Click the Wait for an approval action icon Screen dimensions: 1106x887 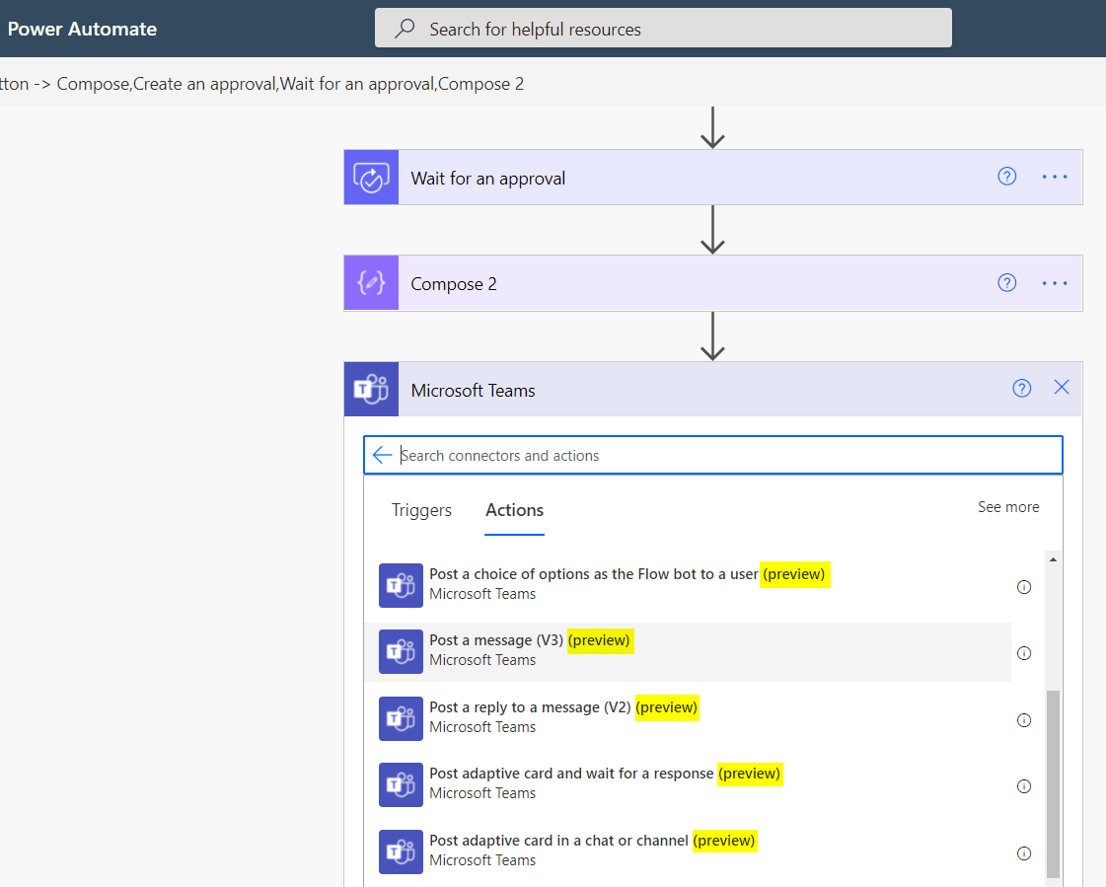371,178
